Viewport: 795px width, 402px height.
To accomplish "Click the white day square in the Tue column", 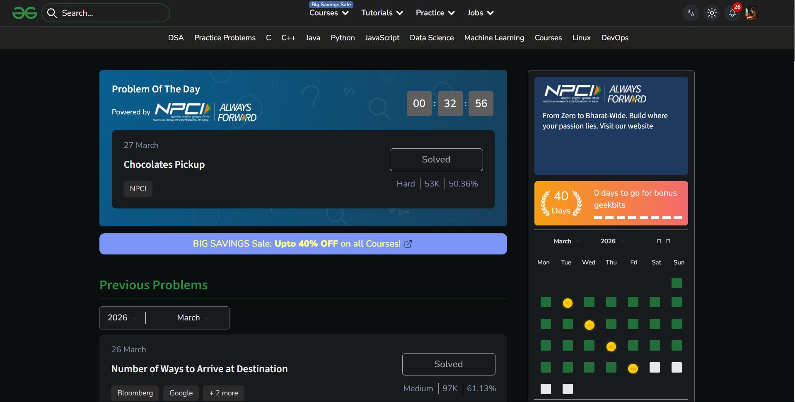I will pos(568,389).
